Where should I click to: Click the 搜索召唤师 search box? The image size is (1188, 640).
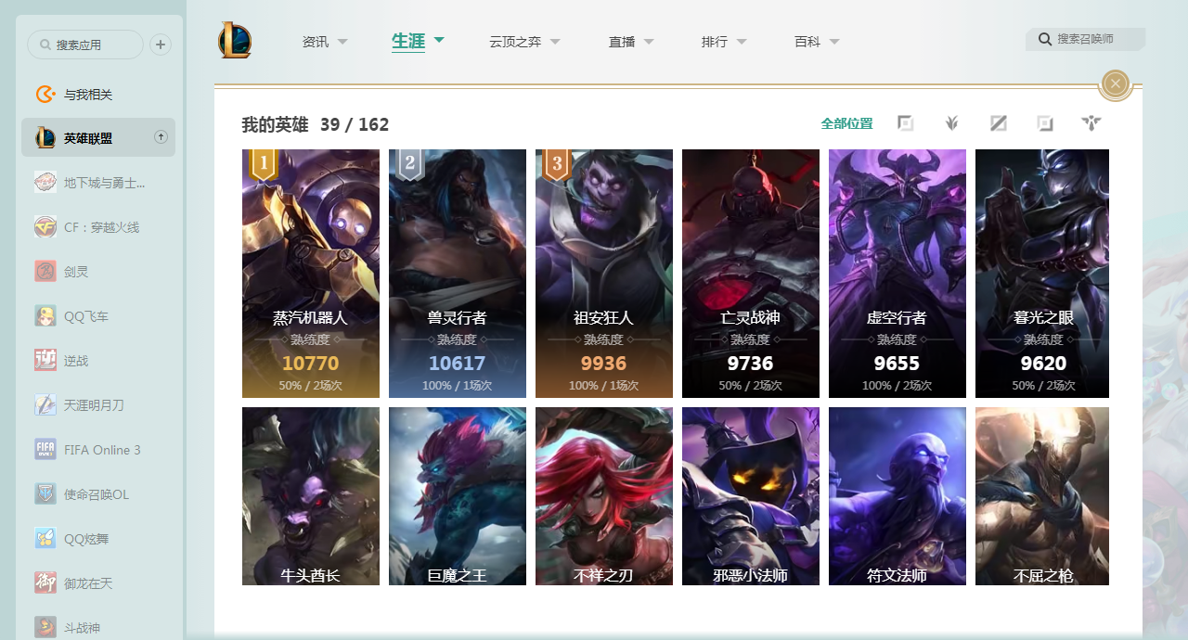1086,39
